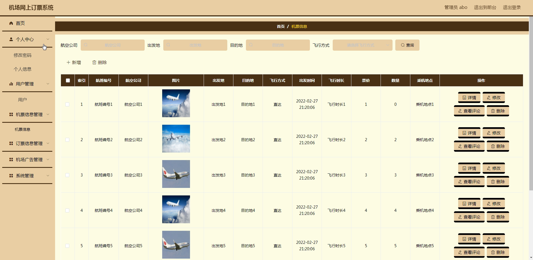This screenshot has width=533, height=260.
Task: Click the search icon in 目的地 field
Action: pos(251,45)
